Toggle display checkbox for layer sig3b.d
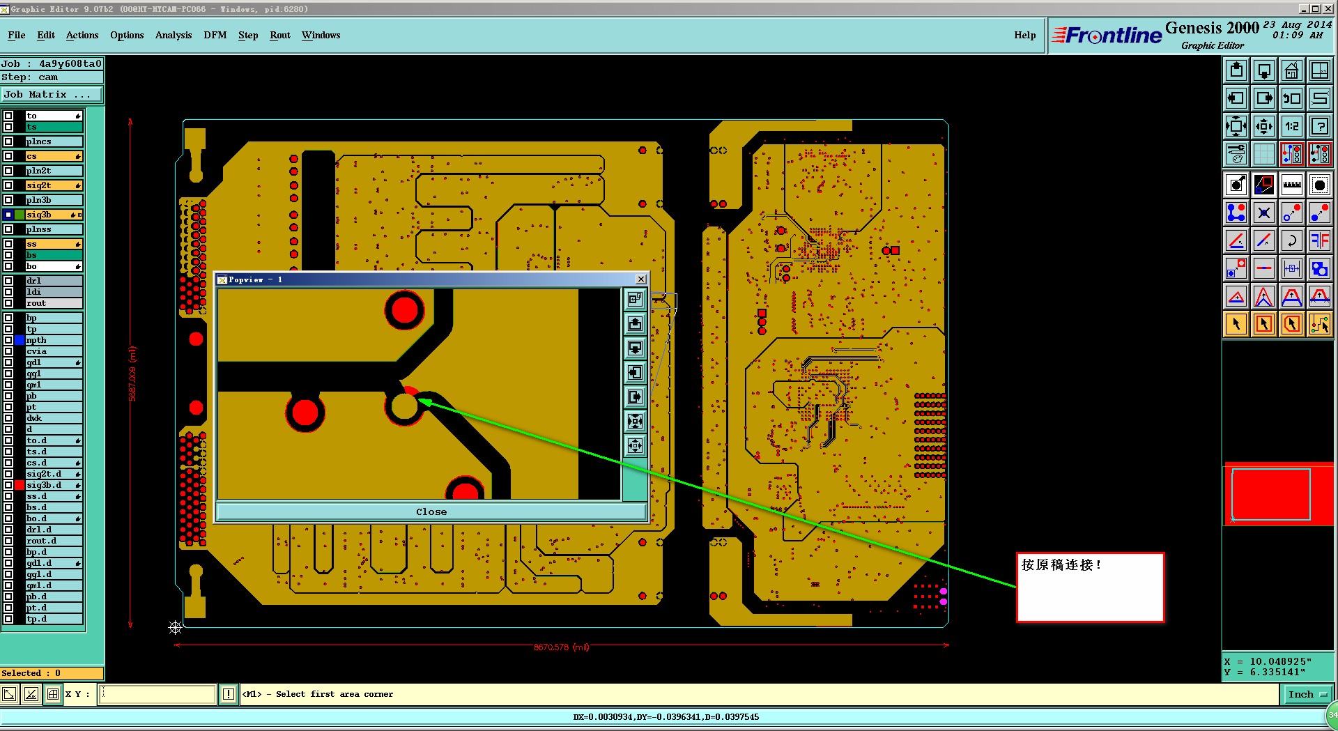This screenshot has height=731, width=1338. coord(8,485)
